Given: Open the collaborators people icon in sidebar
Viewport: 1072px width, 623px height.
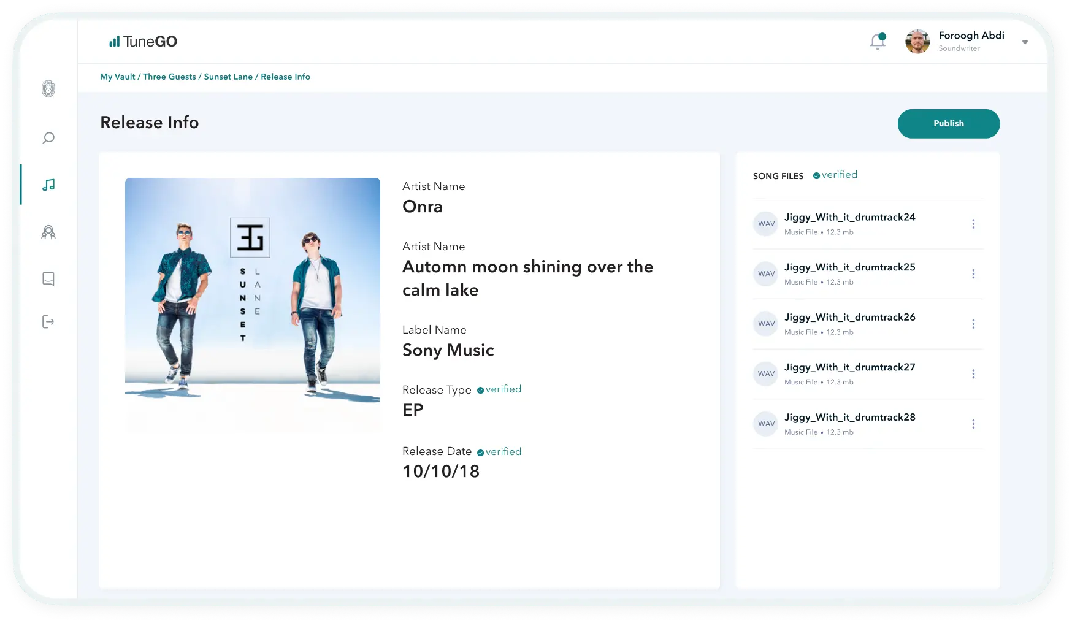Looking at the screenshot, I should [48, 232].
